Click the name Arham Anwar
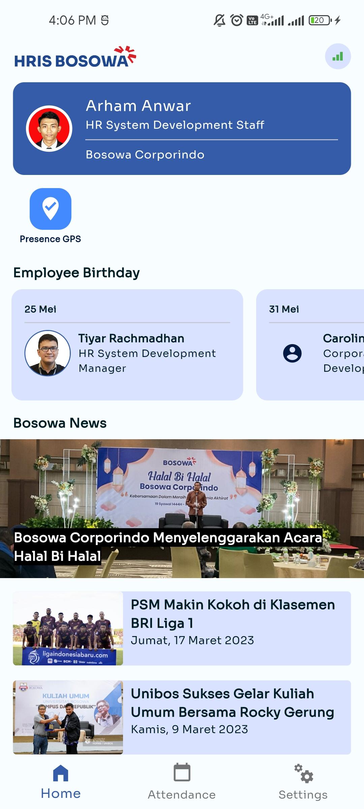This screenshot has height=809, width=364. coord(138,106)
